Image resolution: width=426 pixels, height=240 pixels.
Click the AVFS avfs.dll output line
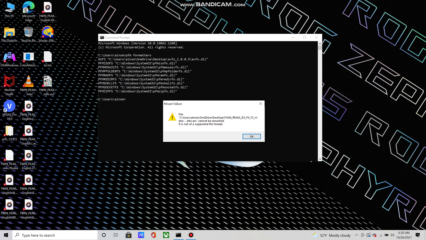153,59
